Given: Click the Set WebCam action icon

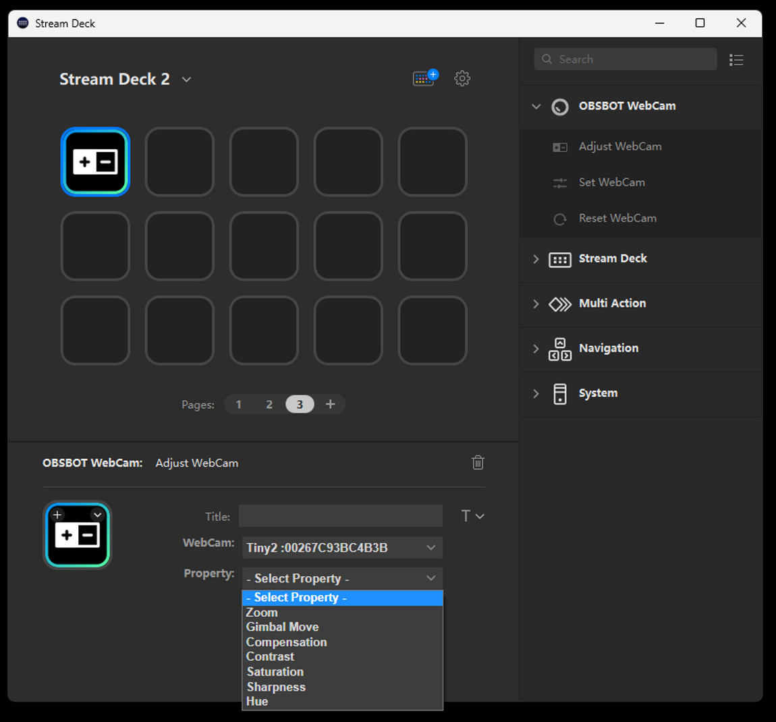Looking at the screenshot, I should 560,182.
